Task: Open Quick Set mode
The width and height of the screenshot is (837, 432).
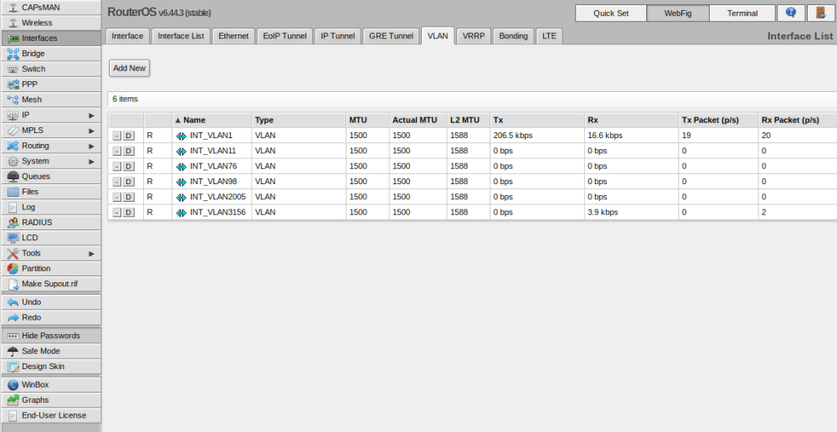Action: click(x=611, y=13)
